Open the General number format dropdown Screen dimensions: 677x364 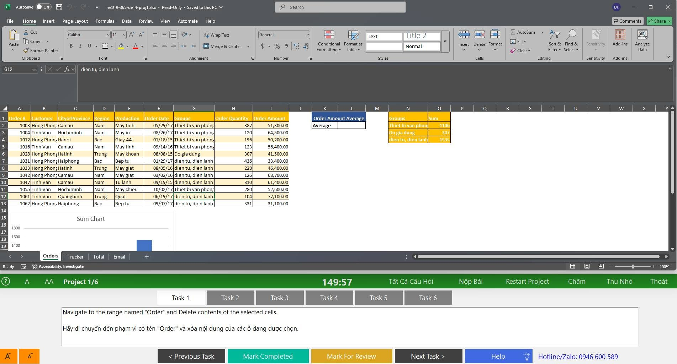[x=308, y=35]
